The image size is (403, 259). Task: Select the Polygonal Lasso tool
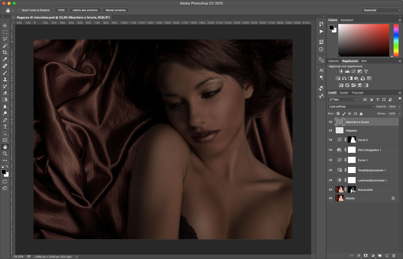[5, 39]
